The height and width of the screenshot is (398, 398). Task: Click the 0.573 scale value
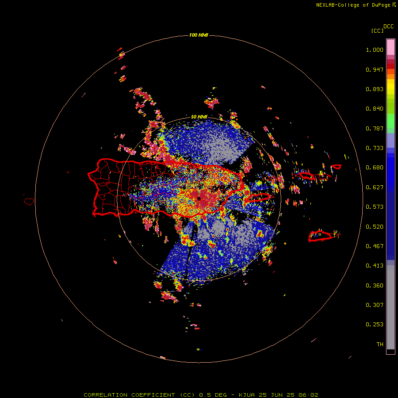[375, 207]
